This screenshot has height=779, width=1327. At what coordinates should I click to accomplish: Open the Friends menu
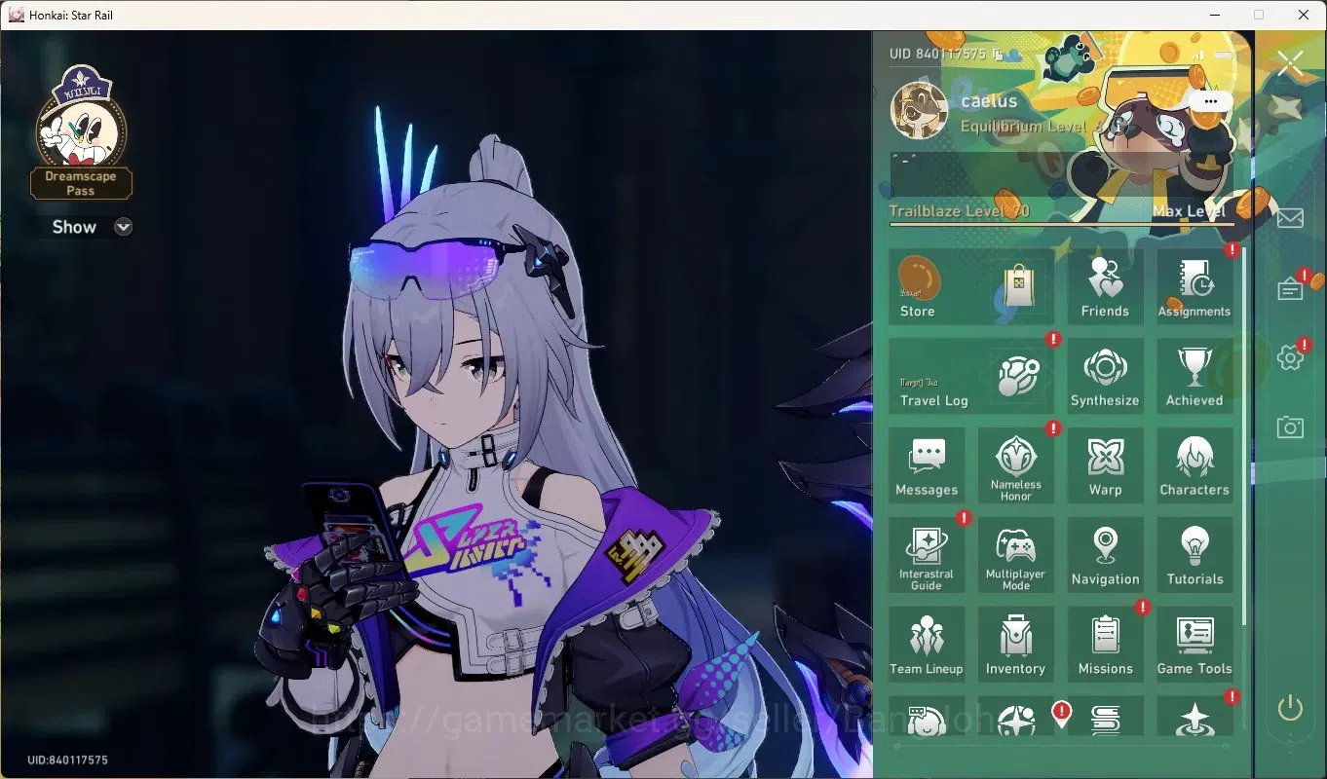pyautogui.click(x=1105, y=286)
